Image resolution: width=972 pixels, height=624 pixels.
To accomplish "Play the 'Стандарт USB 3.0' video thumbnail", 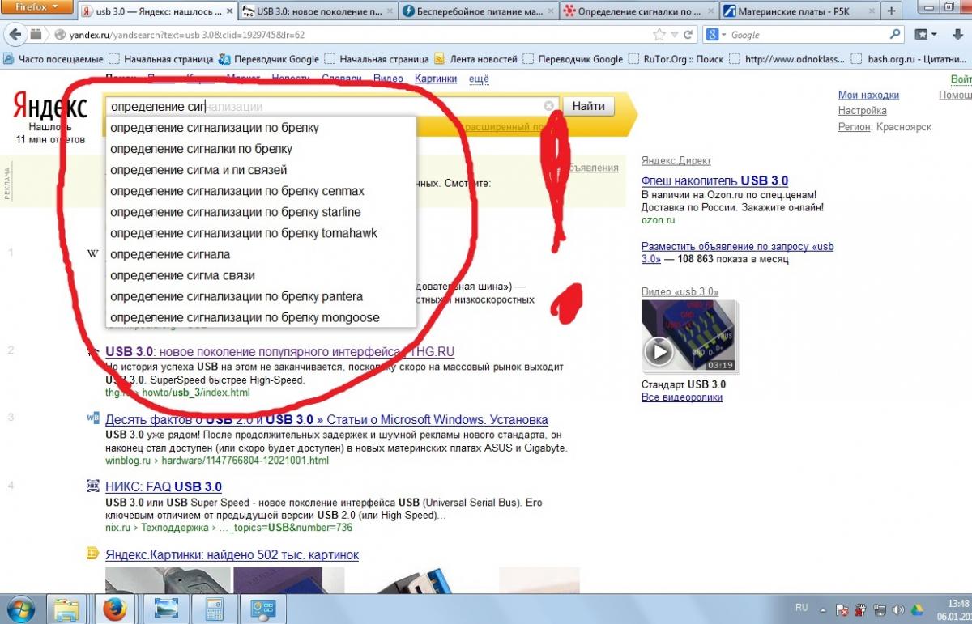I will 688,336.
